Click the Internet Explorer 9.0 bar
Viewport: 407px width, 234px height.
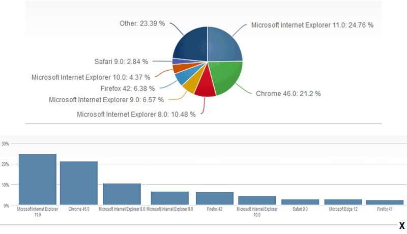[170, 198]
